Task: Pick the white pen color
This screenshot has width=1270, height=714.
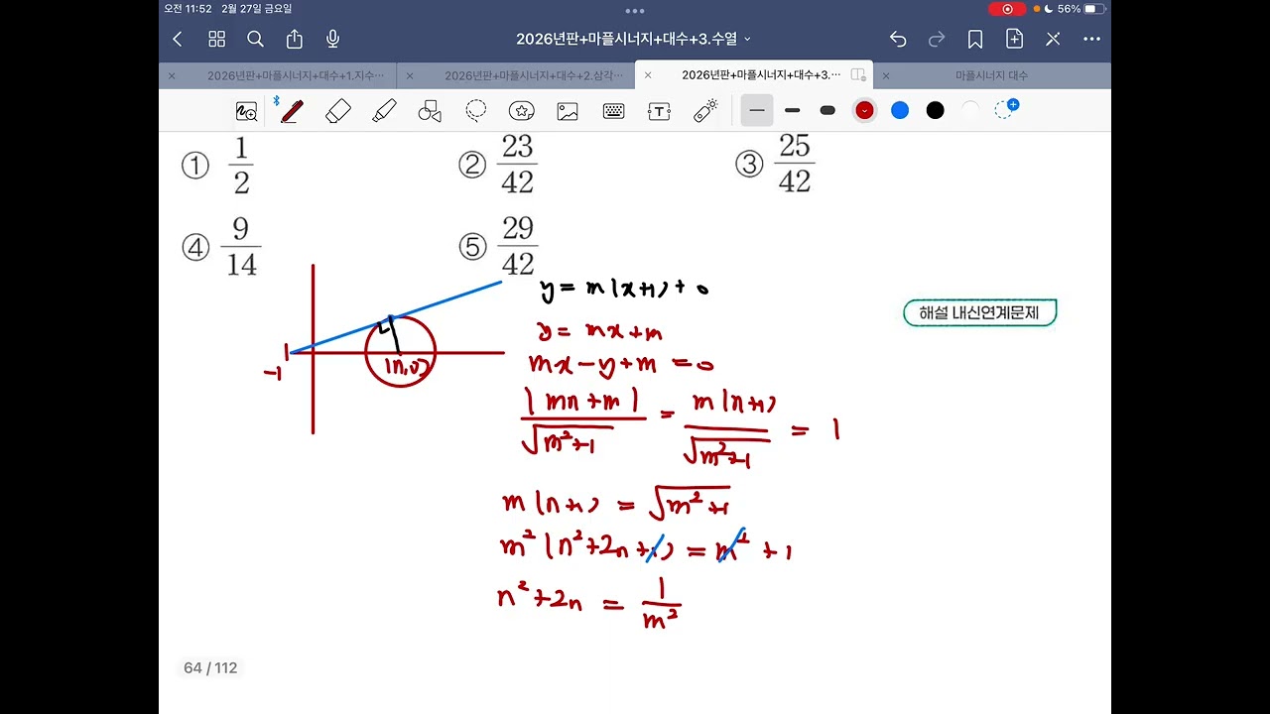Action: click(970, 110)
